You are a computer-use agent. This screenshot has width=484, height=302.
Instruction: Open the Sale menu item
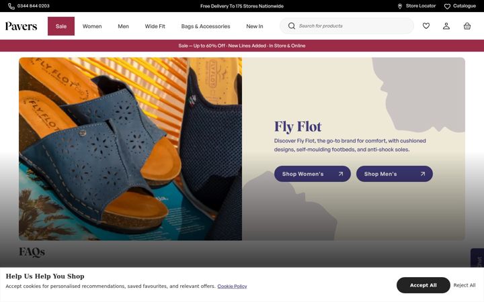[61, 26]
